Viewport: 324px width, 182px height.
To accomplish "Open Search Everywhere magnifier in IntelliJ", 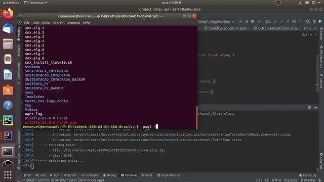I will 308,21.
